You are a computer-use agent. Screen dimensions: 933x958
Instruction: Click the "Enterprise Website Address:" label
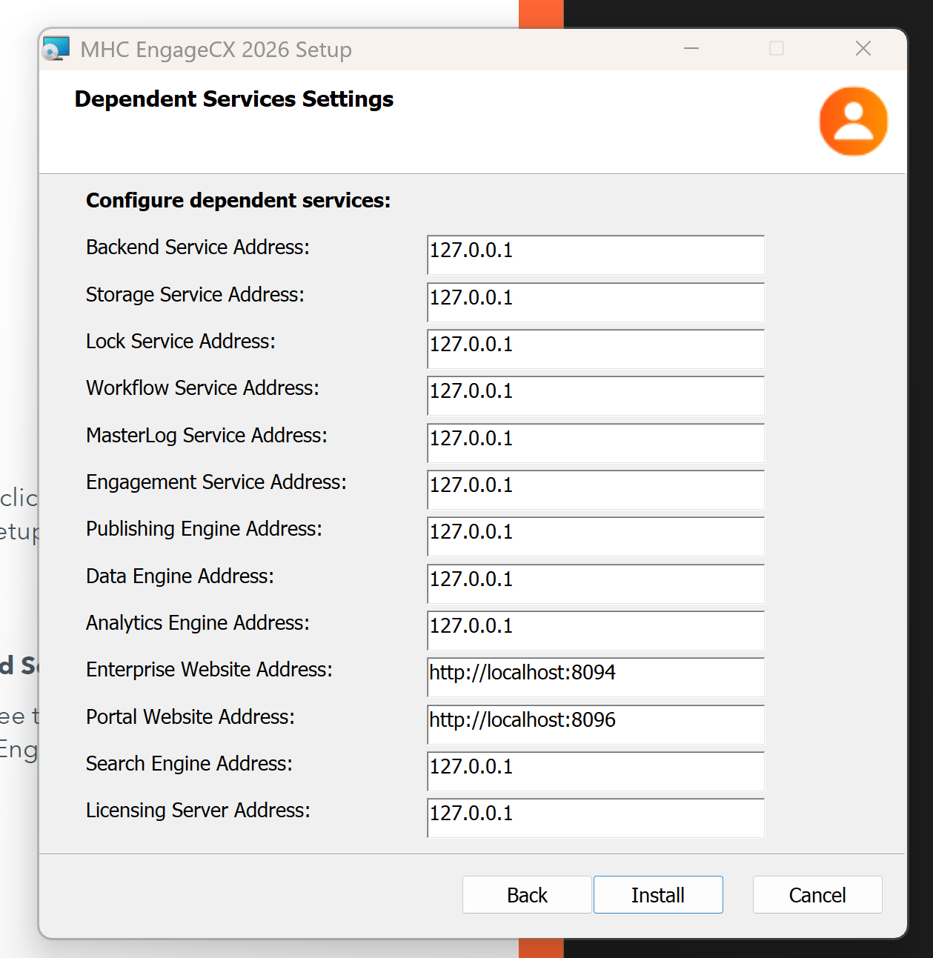click(x=209, y=670)
